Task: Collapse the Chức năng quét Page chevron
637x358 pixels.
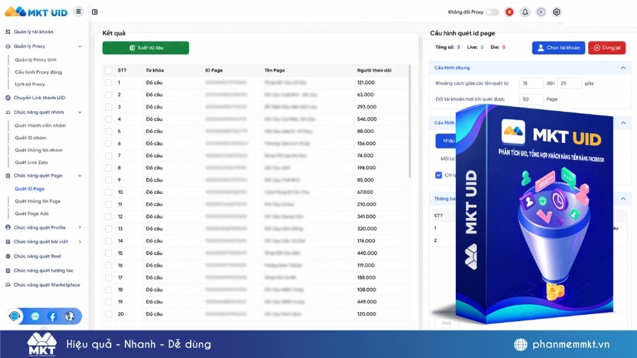Action: 79,175
